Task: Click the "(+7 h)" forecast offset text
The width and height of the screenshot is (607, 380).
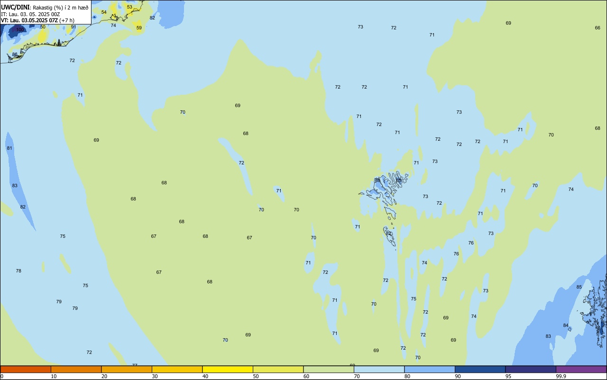Action: point(67,20)
